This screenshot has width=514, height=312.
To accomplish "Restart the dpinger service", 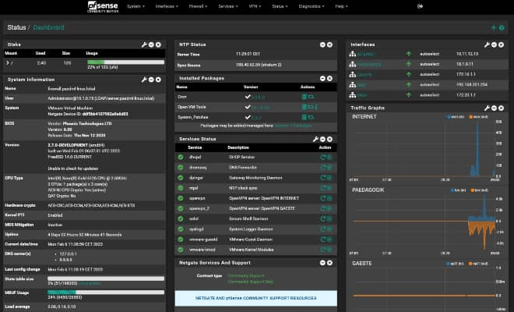I will click(x=323, y=178).
